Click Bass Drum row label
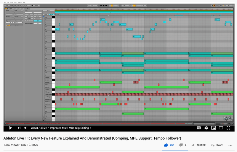237x152 pixels. 48,104
